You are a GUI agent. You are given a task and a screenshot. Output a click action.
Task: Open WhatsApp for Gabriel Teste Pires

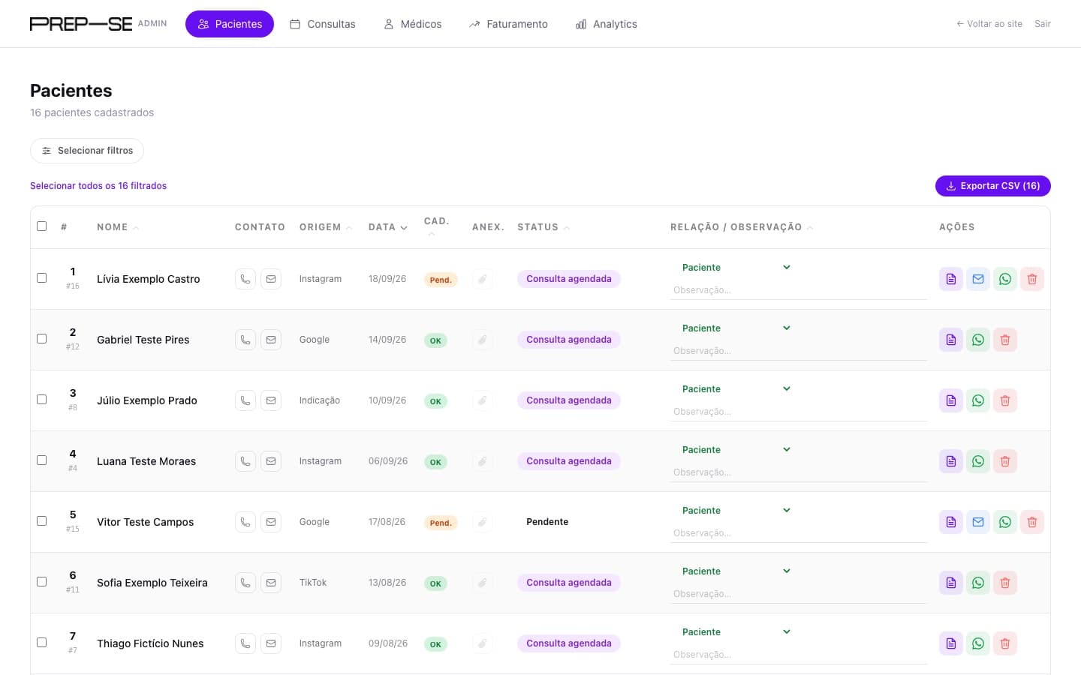pos(978,340)
